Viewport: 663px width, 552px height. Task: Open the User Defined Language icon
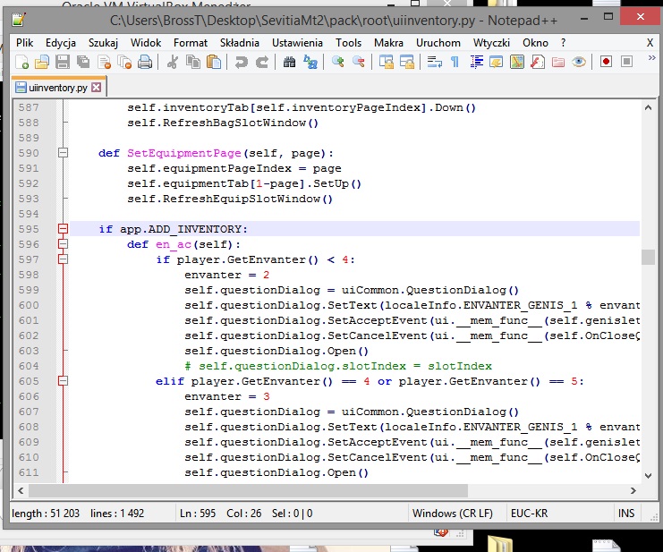tap(496, 62)
